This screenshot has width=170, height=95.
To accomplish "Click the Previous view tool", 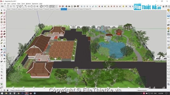I will tap(4, 55).
